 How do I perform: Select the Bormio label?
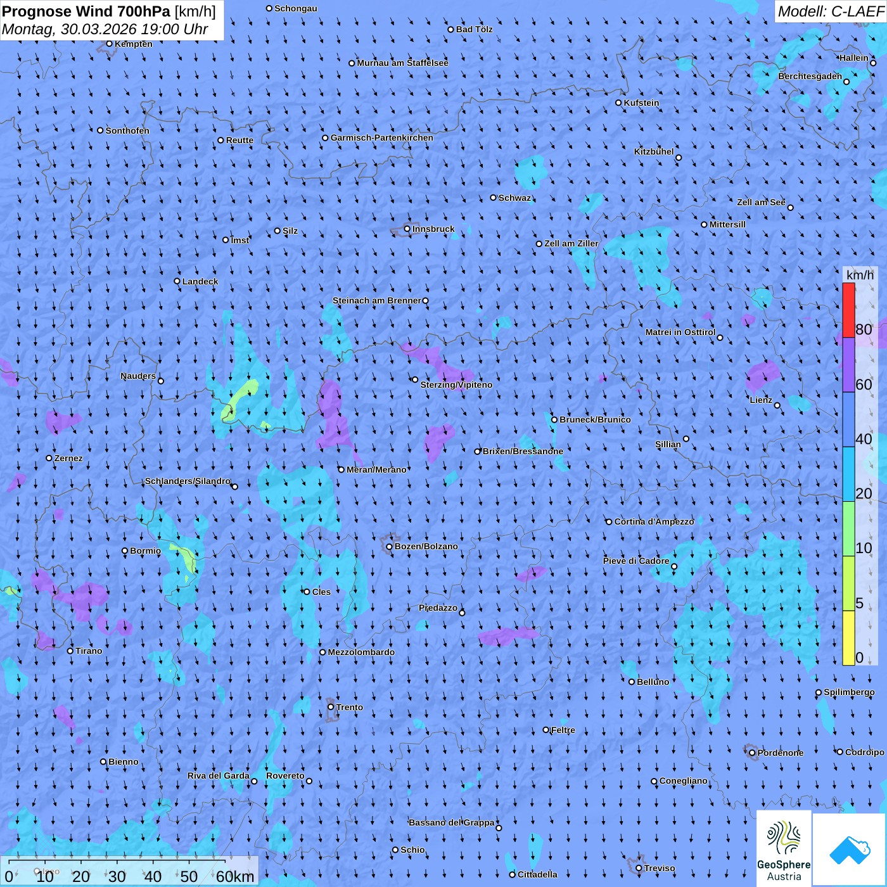[x=145, y=551]
